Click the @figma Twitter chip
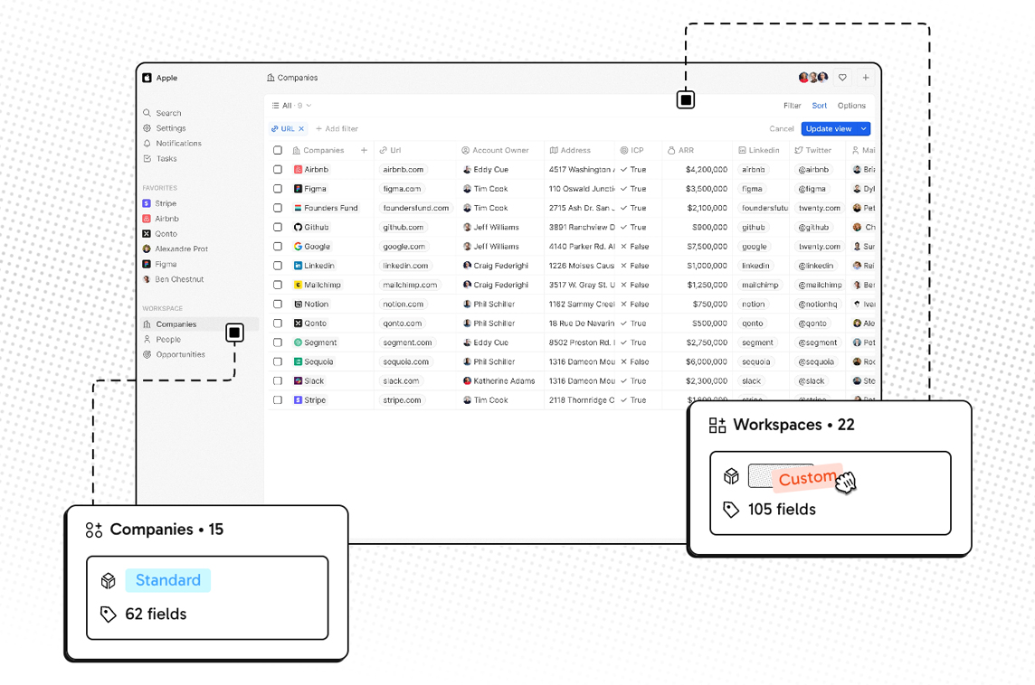 [812, 189]
